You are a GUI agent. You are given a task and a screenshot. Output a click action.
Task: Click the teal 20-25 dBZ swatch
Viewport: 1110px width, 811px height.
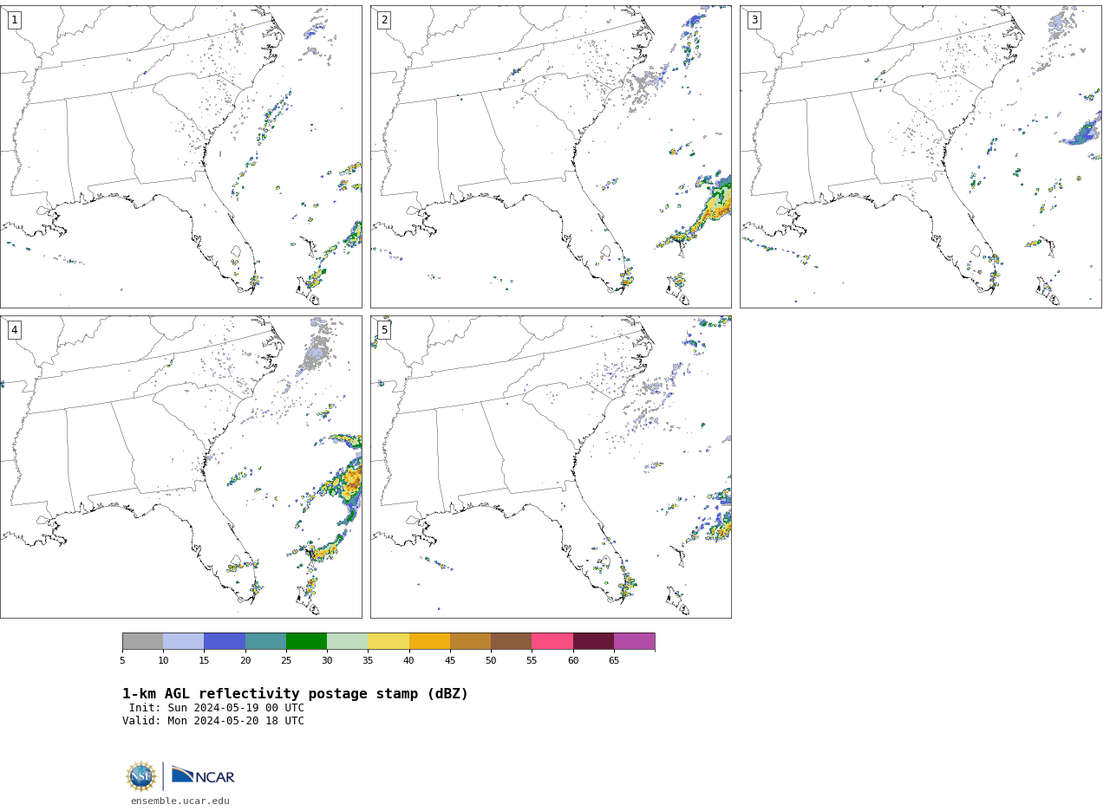[265, 641]
